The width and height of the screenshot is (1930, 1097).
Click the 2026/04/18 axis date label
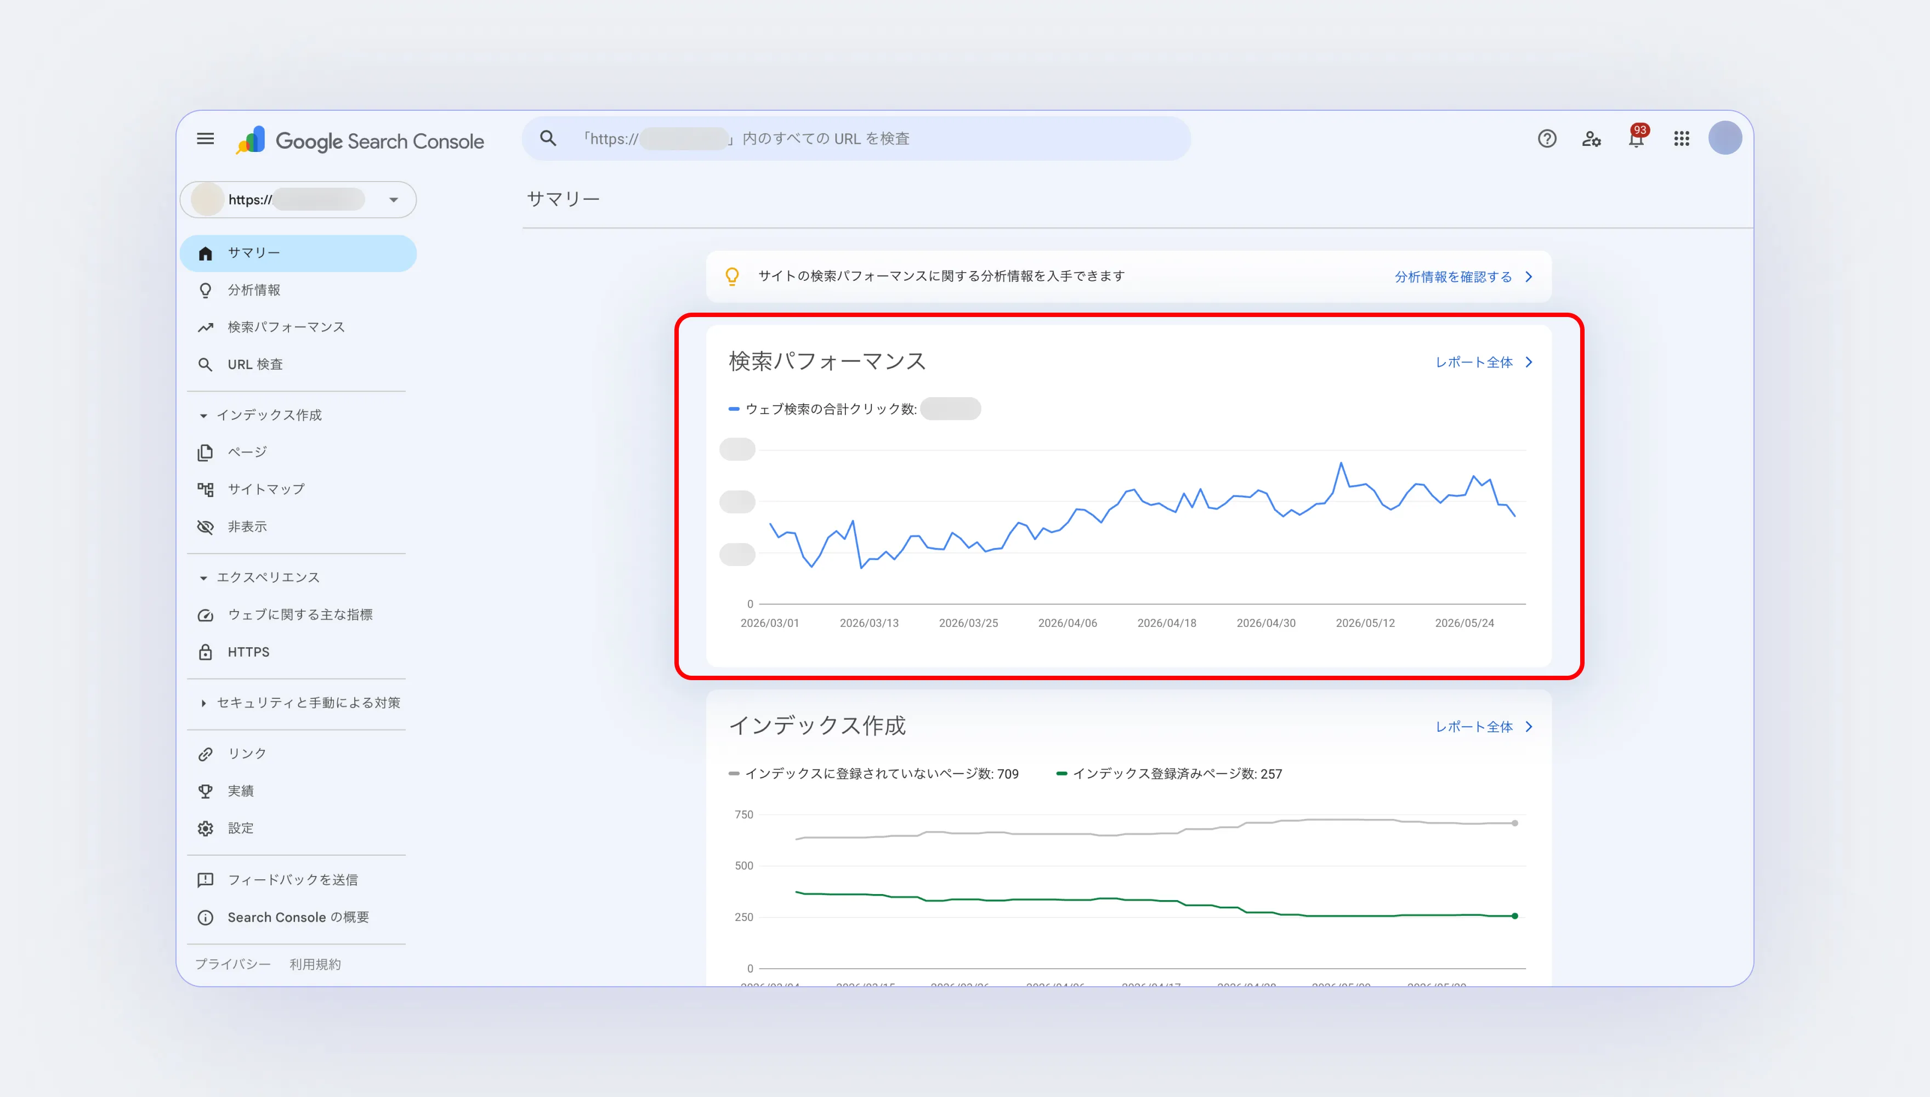pos(1166,623)
